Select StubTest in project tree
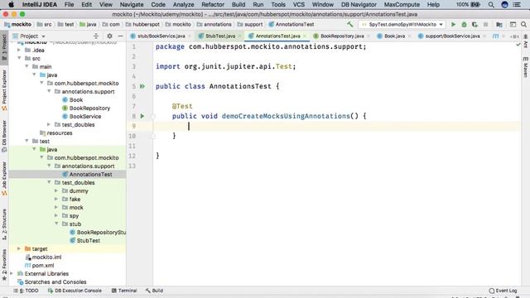The height and width of the screenshot is (298, 530). (88, 241)
